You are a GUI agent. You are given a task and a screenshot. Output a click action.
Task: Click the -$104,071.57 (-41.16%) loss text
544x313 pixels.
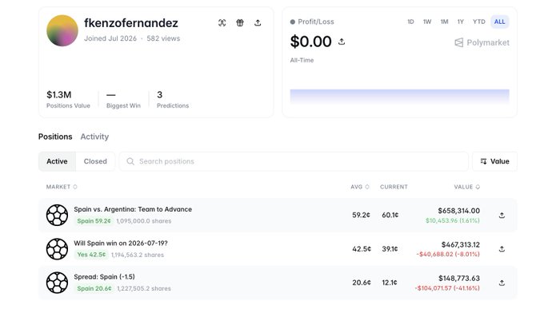[x=447, y=288]
